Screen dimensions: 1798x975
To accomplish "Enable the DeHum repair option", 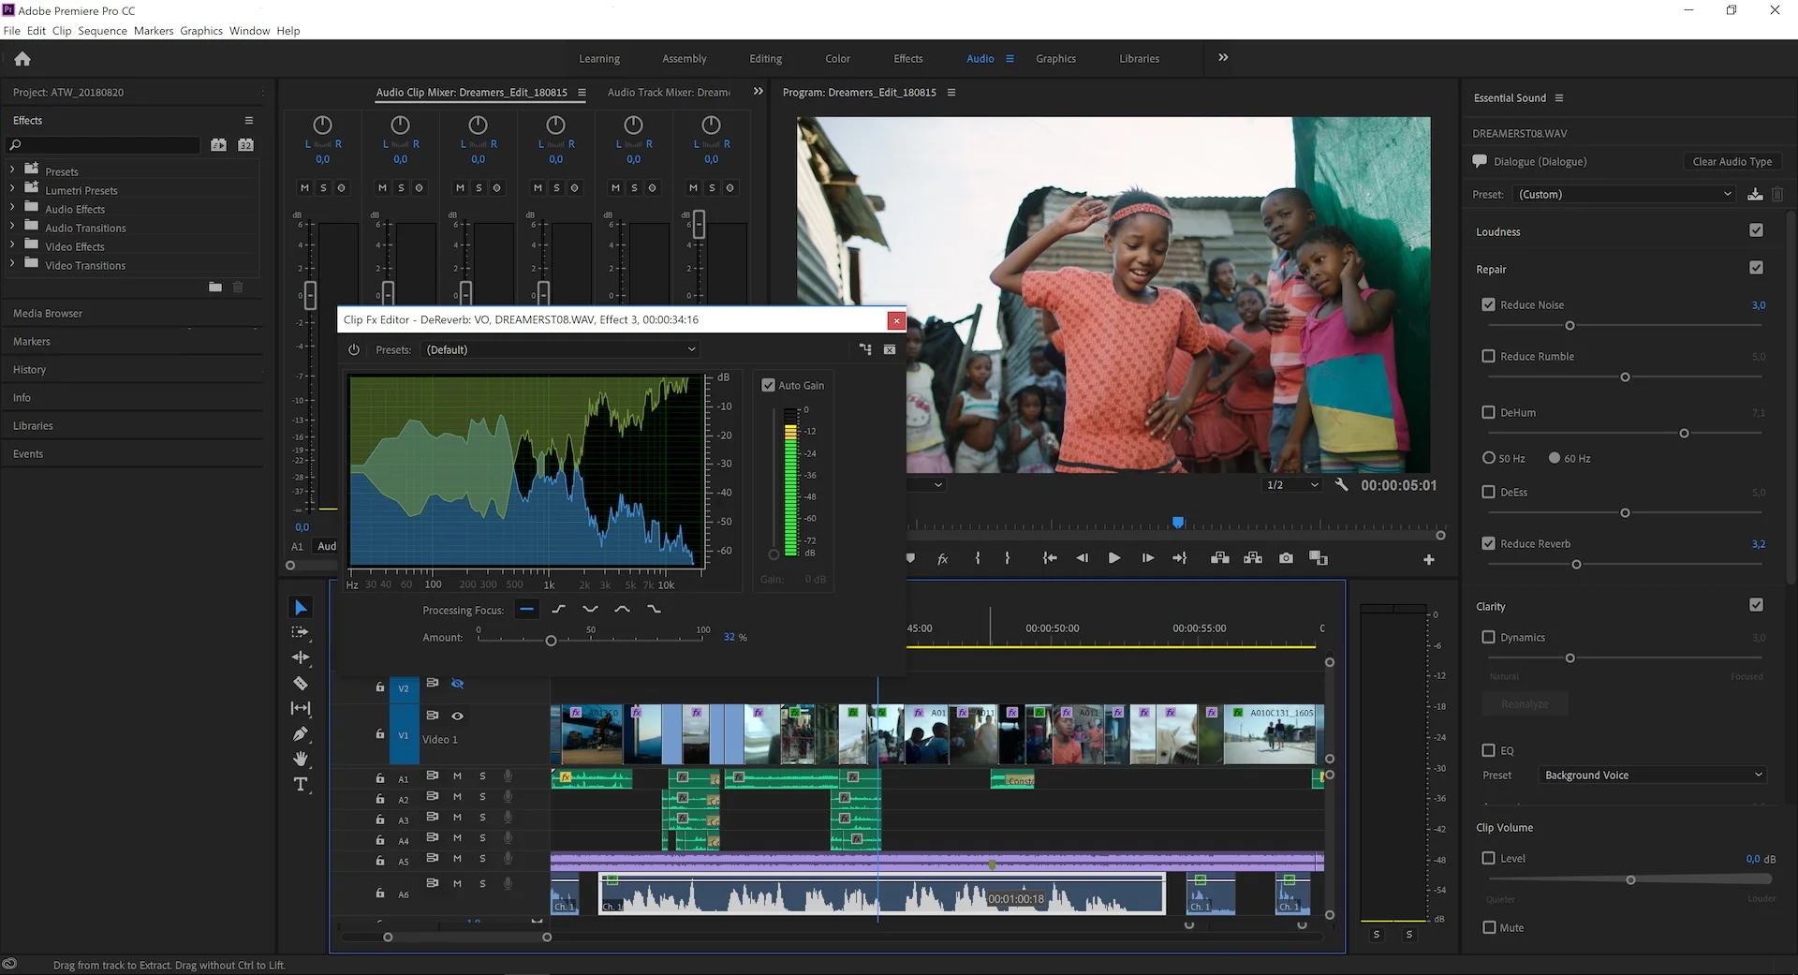I will (1489, 411).
